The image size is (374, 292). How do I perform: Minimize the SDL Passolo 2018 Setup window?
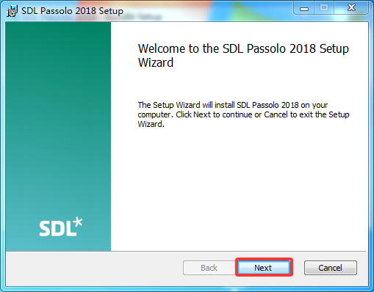pyautogui.click(x=304, y=9)
